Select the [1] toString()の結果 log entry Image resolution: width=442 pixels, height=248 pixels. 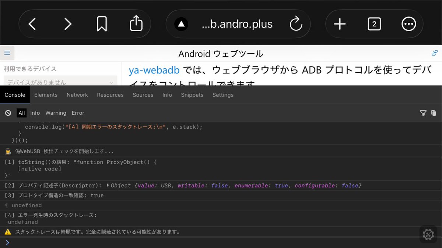[x=221, y=169]
